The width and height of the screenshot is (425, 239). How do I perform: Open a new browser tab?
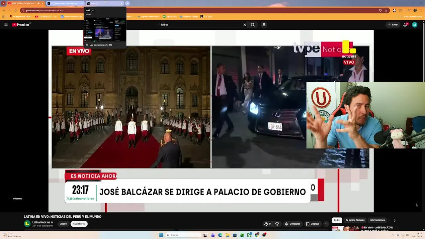click(x=127, y=3)
